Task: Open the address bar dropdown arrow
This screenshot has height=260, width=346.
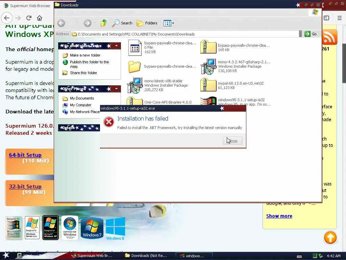Action: point(300,34)
